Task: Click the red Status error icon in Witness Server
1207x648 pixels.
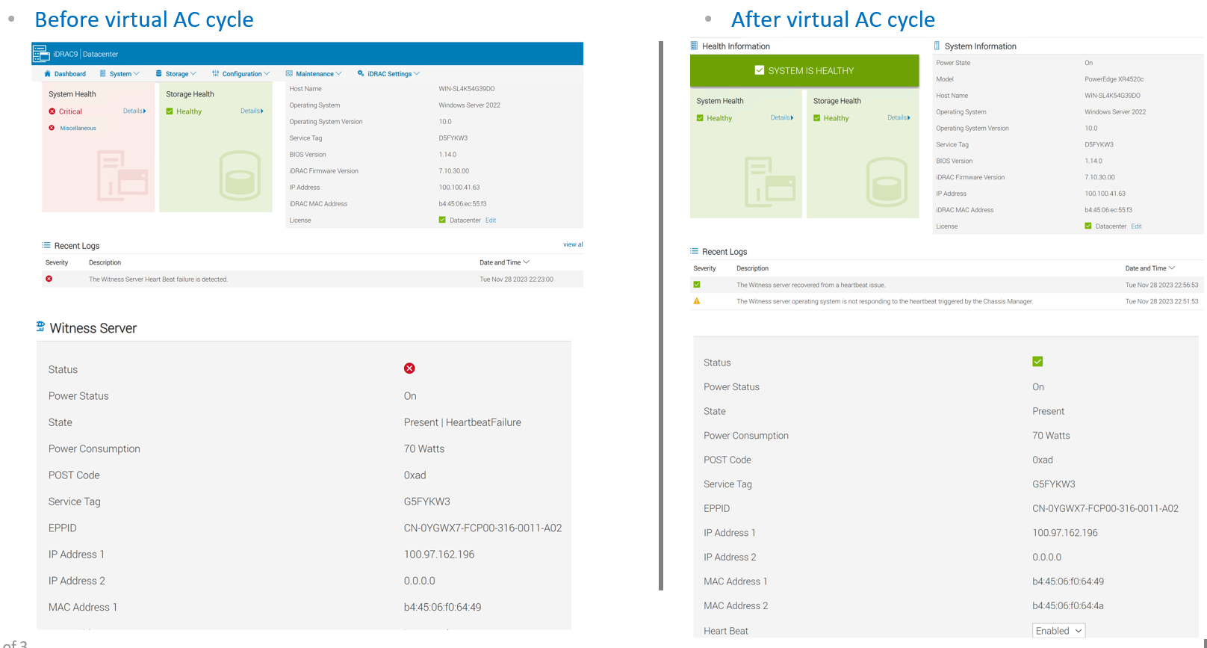Action: (x=409, y=368)
